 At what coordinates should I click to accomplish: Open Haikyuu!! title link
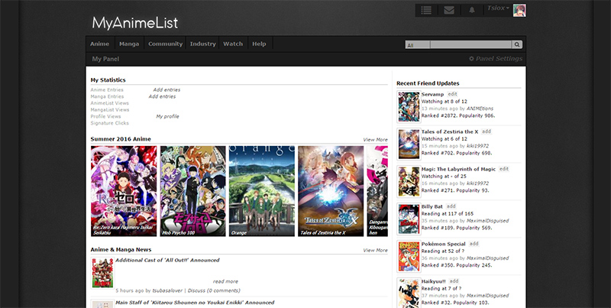coord(434,281)
